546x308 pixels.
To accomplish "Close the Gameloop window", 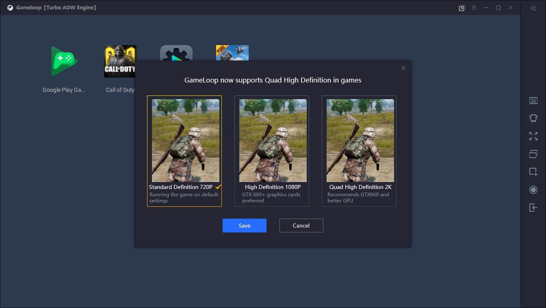I will click(511, 8).
